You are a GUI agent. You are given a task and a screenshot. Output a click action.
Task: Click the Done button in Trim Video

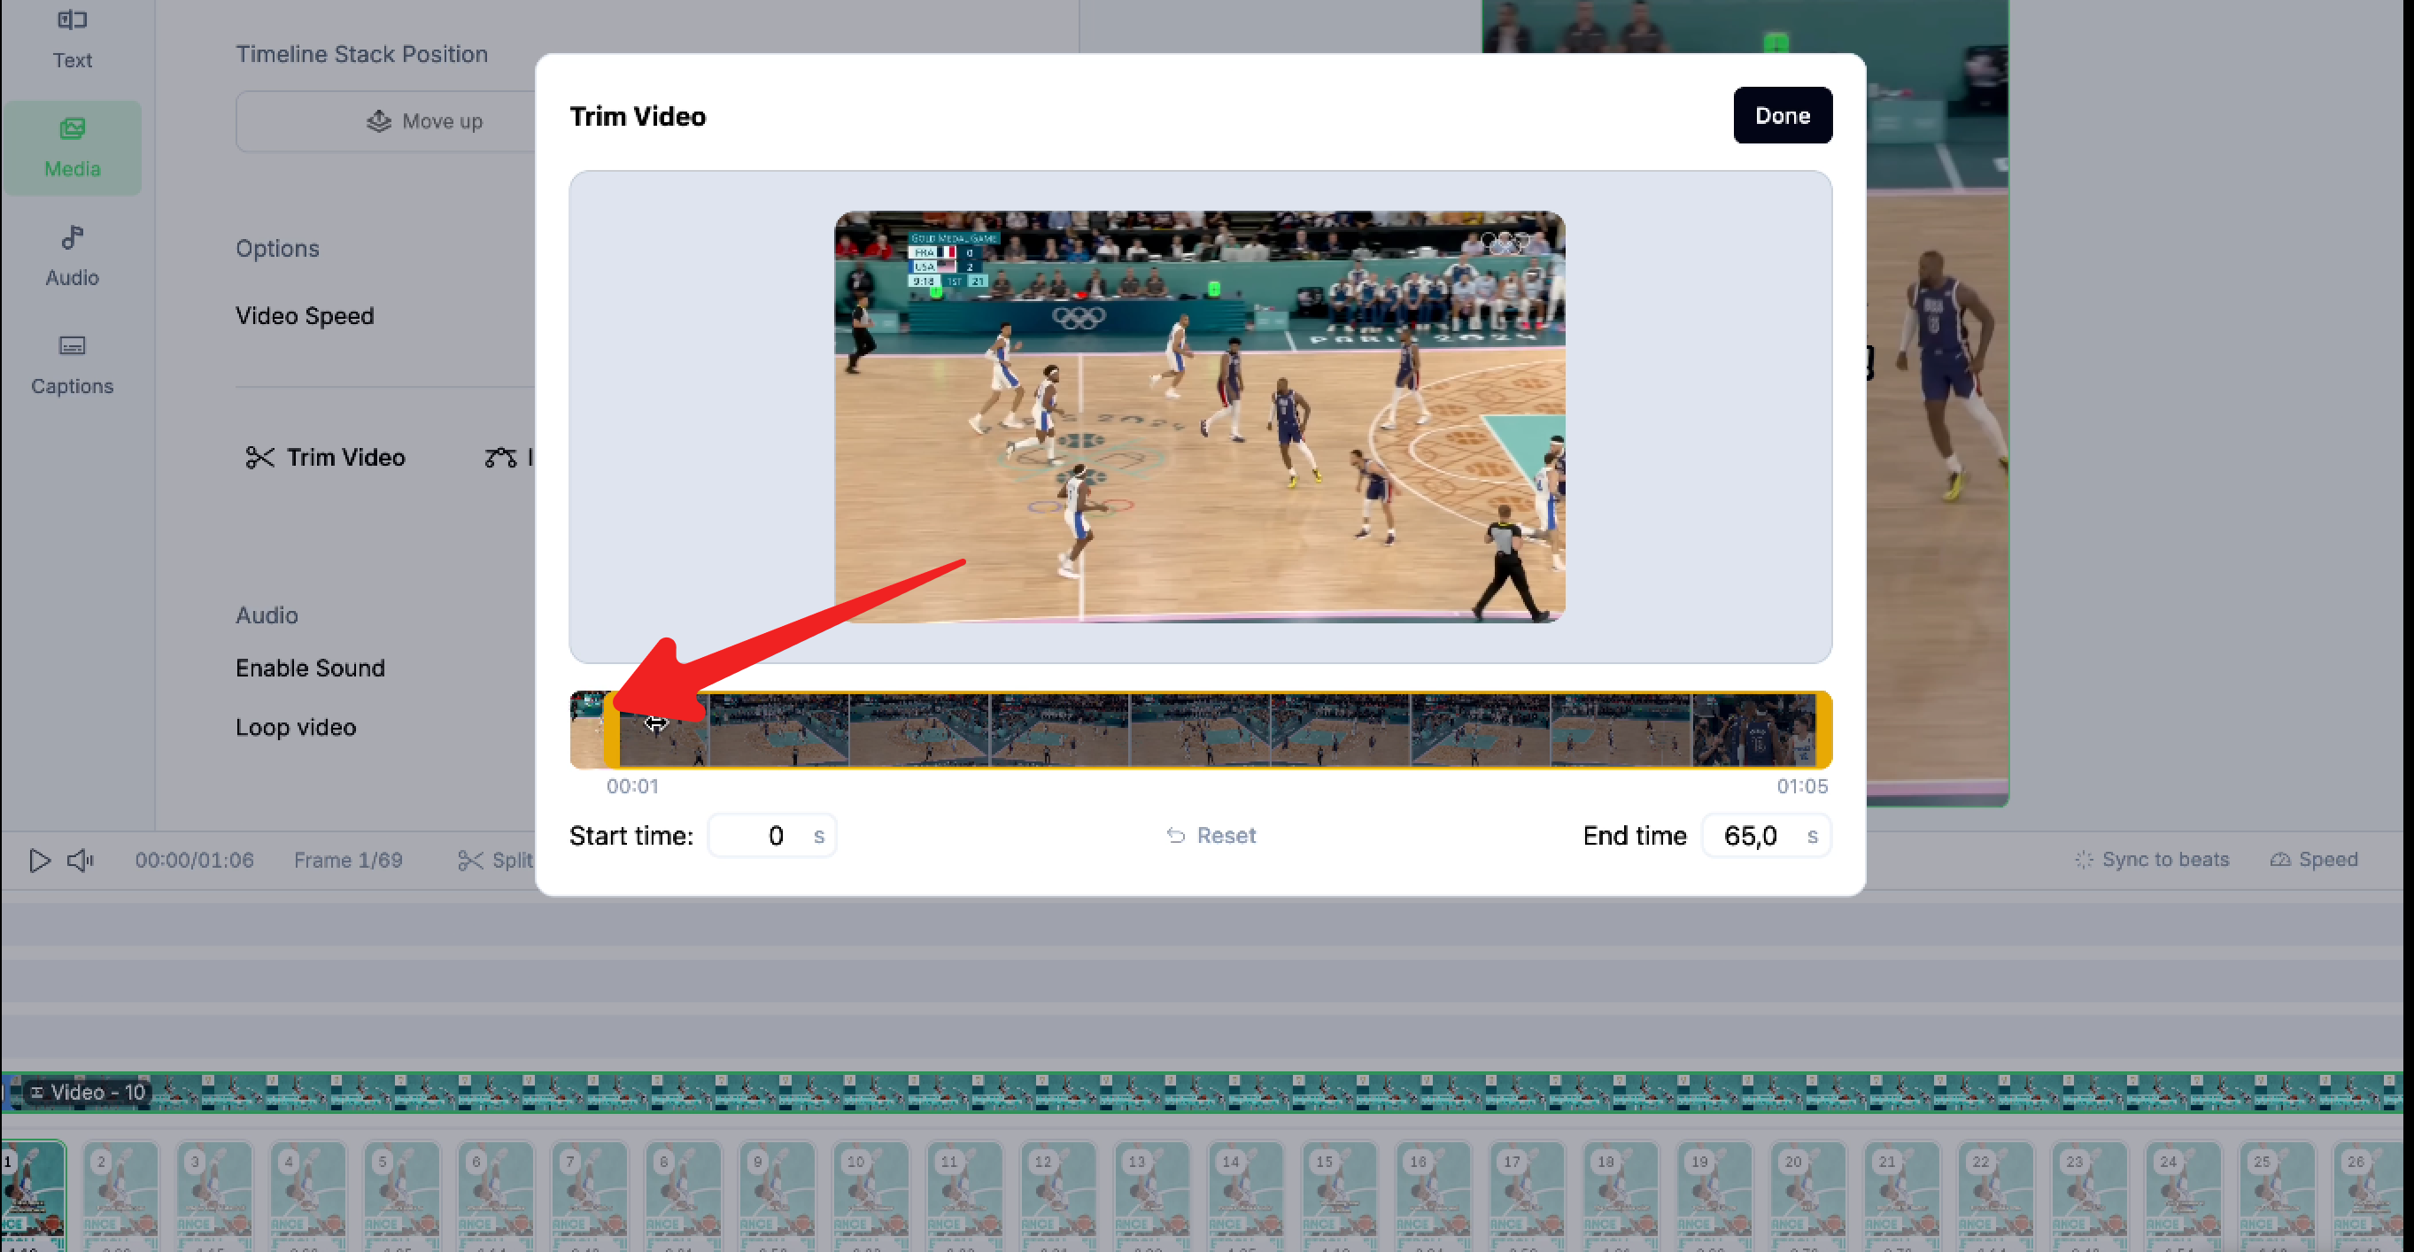click(1782, 115)
